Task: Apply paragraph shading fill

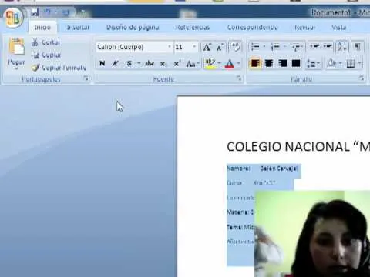Action: coord(331,63)
